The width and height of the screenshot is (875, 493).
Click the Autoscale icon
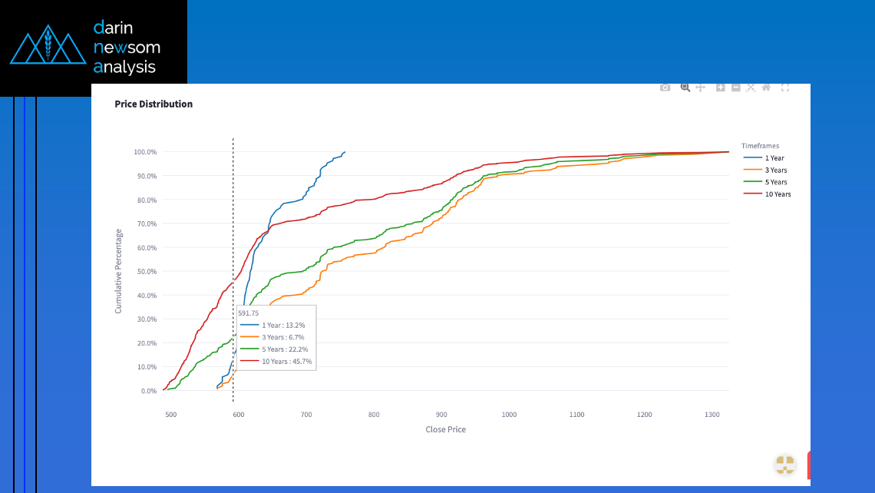point(751,88)
